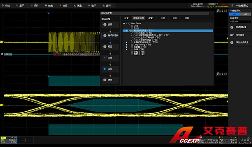Open the USB2.0 protocol type dropdown
Screen dimensions: 252x147
240,22
